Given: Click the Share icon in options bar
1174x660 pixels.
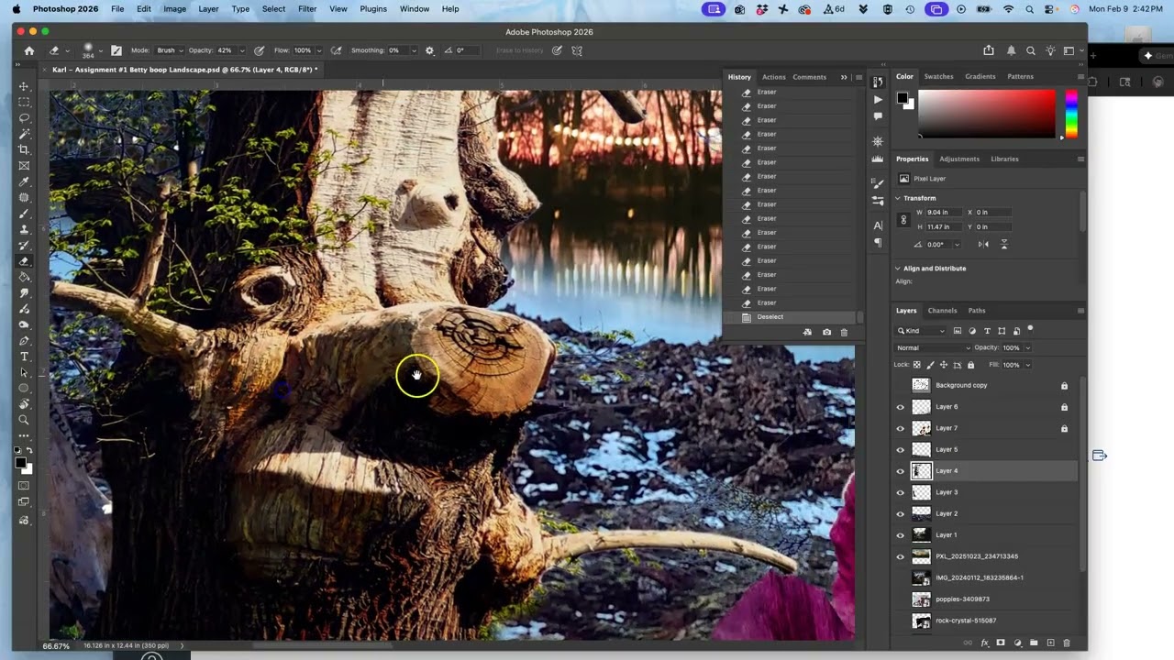Looking at the screenshot, I should (988, 50).
